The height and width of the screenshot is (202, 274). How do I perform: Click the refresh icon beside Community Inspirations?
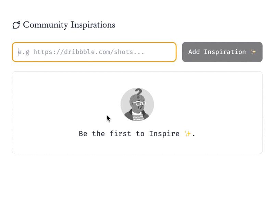click(x=16, y=24)
